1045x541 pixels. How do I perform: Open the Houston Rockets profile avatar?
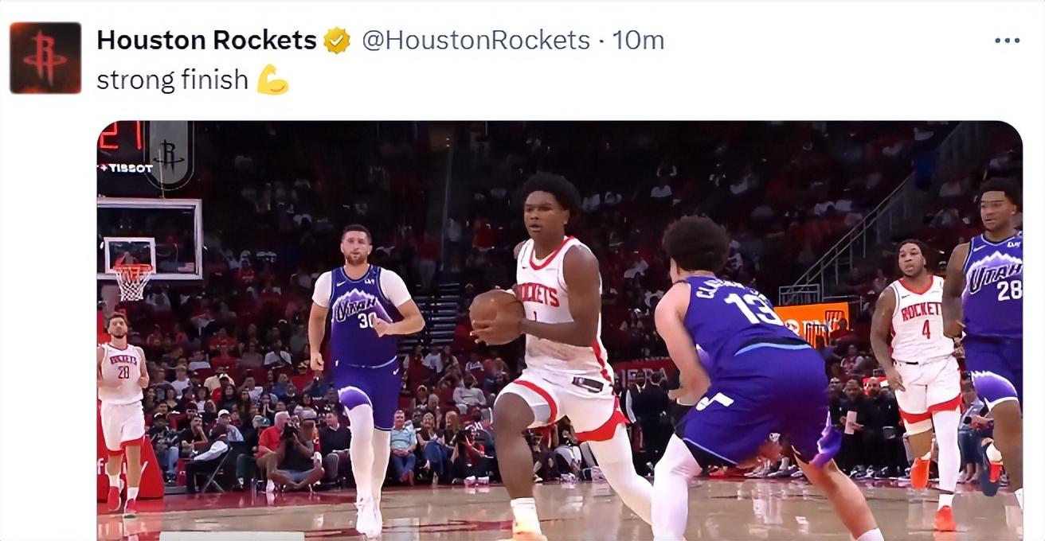click(x=45, y=58)
